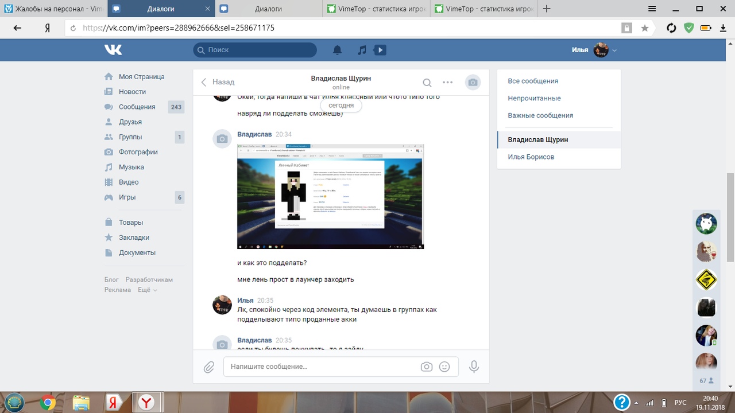Open conversation actions three-dots menu
This screenshot has height=413, width=735.
click(x=448, y=82)
